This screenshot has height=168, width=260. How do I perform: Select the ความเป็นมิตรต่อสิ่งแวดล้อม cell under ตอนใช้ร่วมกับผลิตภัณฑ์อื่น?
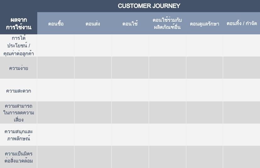(167, 157)
